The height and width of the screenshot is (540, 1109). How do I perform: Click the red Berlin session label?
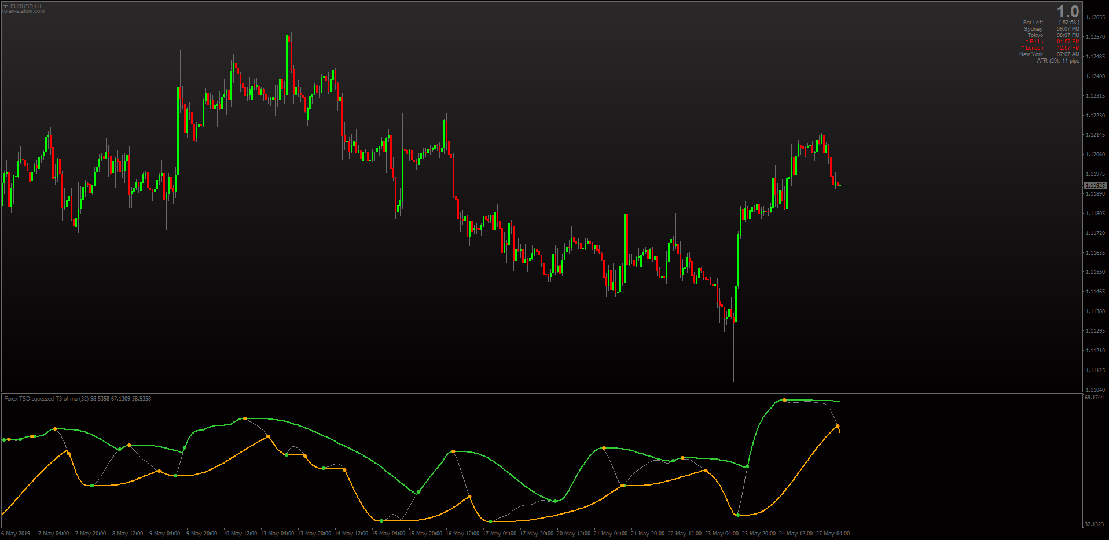(1035, 42)
